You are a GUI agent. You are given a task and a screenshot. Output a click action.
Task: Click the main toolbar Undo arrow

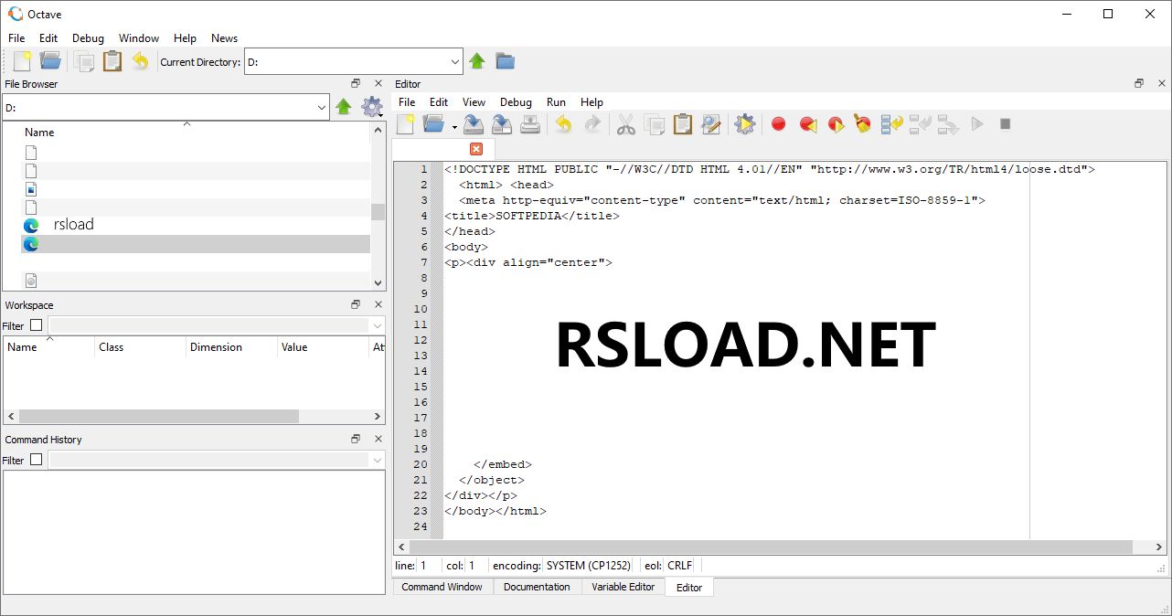(140, 61)
